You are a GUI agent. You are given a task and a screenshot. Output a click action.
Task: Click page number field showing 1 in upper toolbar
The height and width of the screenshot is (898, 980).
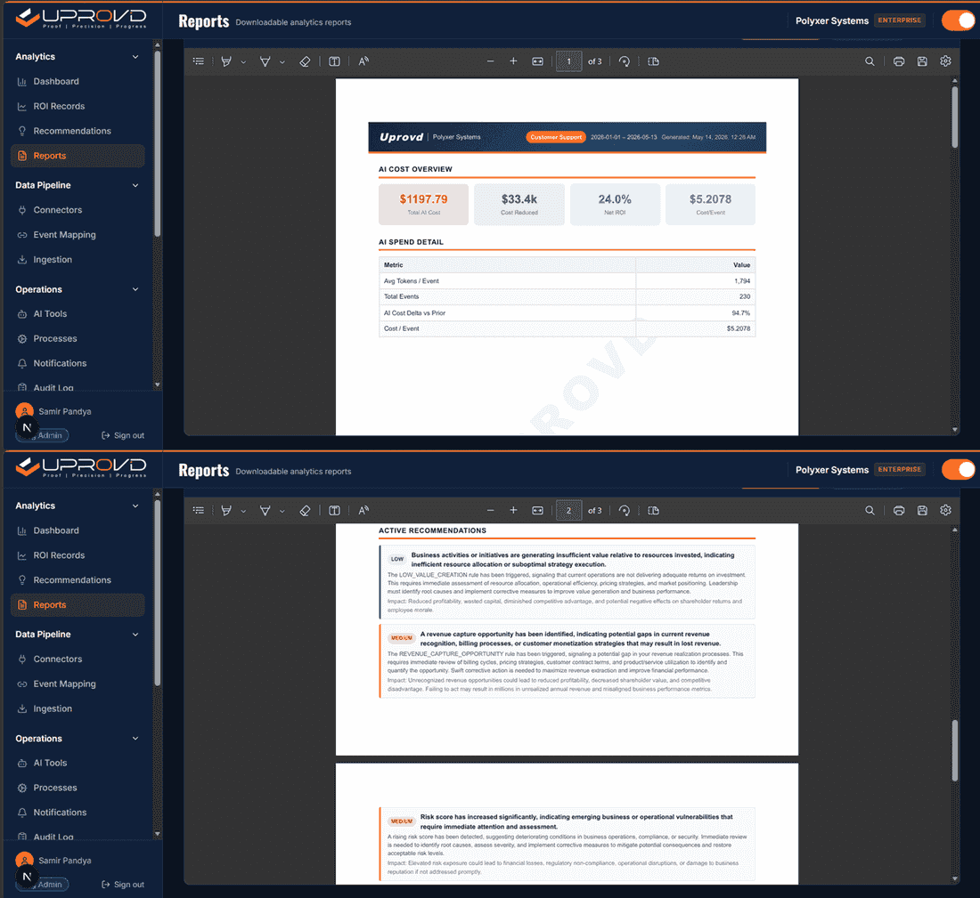[x=568, y=61]
